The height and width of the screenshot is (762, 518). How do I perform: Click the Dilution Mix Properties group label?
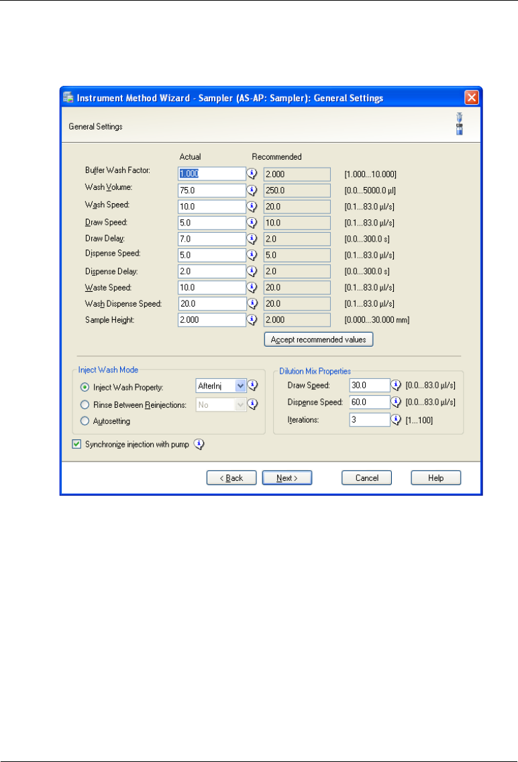click(x=315, y=371)
